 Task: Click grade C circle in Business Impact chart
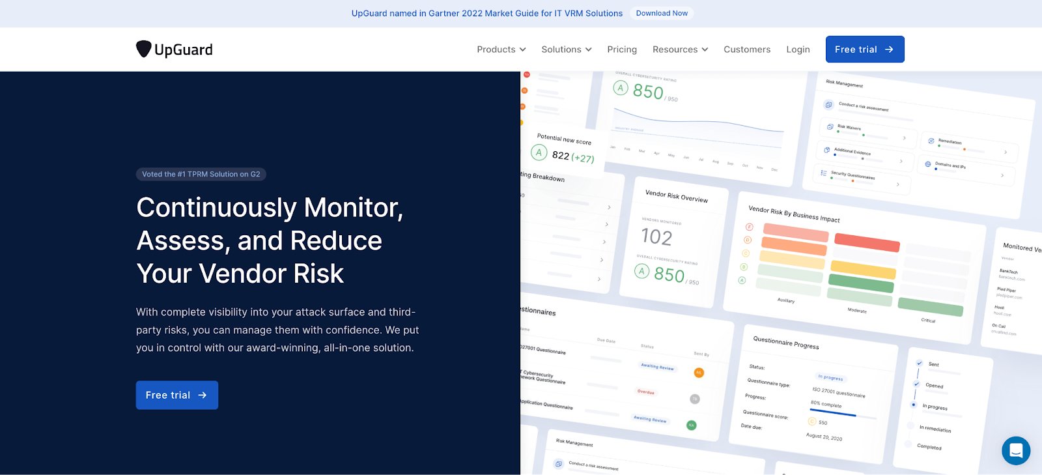pos(746,253)
